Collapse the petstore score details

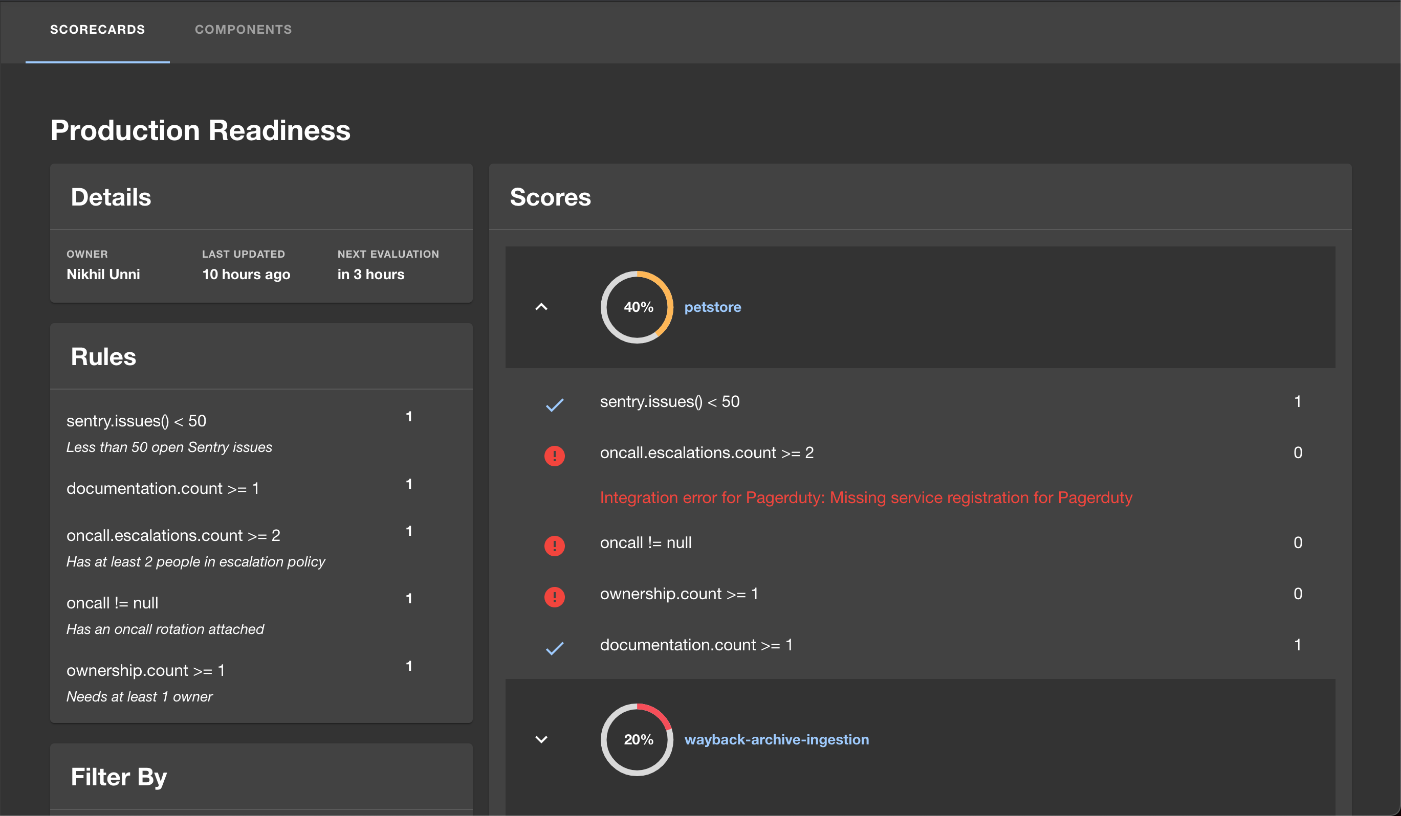(541, 307)
